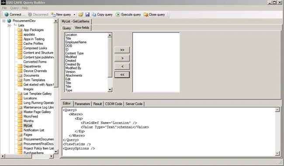
Task: Open the Result tab
Action: pos(97,104)
